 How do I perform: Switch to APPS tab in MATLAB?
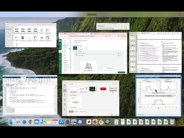[x=17, y=77]
